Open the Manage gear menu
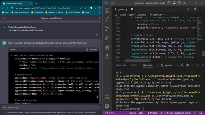Viewport: 205px width, 115px height. tap(107, 106)
